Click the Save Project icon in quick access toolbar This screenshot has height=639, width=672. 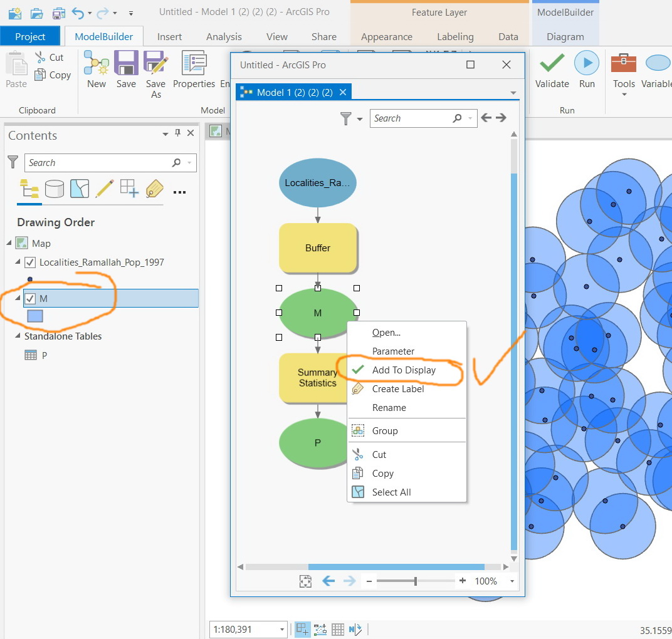59,14
